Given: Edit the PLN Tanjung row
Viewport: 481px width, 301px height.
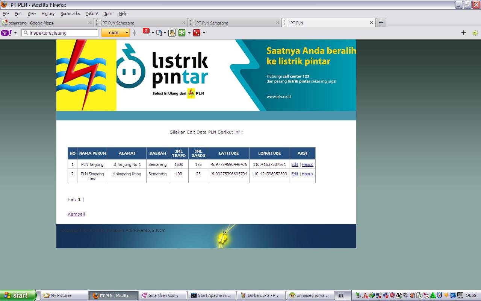Looking at the screenshot, I should tap(295, 164).
